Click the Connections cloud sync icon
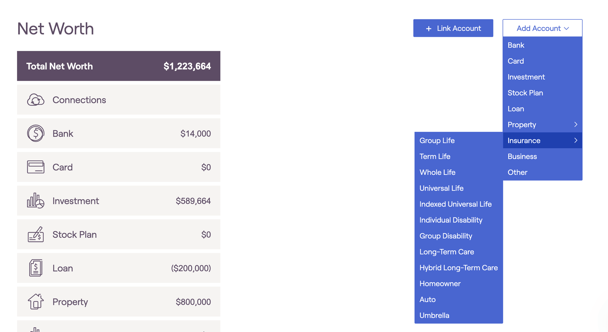 pyautogui.click(x=35, y=100)
